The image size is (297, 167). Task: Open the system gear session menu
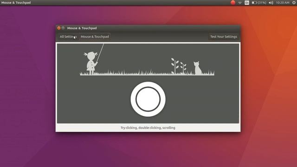click(294, 3)
